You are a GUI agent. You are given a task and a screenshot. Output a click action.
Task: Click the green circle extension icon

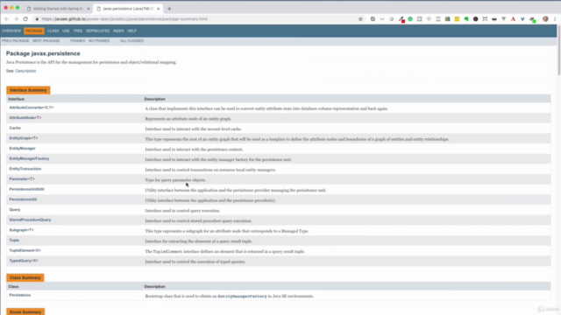(x=410, y=19)
